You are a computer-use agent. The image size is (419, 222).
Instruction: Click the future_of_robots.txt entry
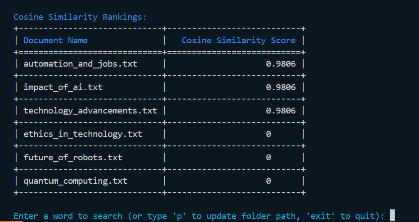73,157
